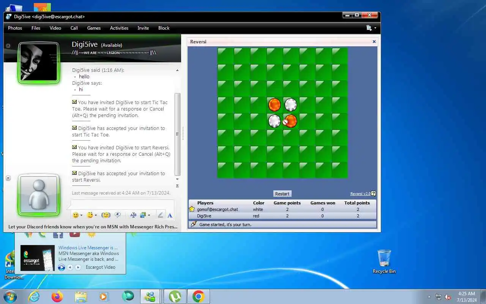Viewport: 486px width, 304px height.
Task: Click the status bar pencil icon in Reversi
Action: click(x=193, y=224)
